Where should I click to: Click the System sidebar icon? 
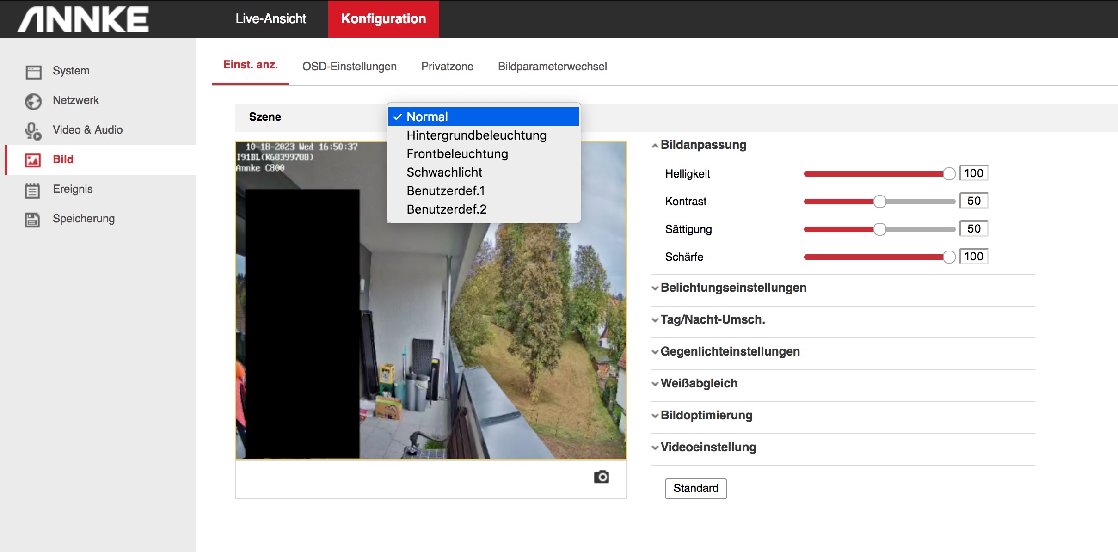point(33,72)
